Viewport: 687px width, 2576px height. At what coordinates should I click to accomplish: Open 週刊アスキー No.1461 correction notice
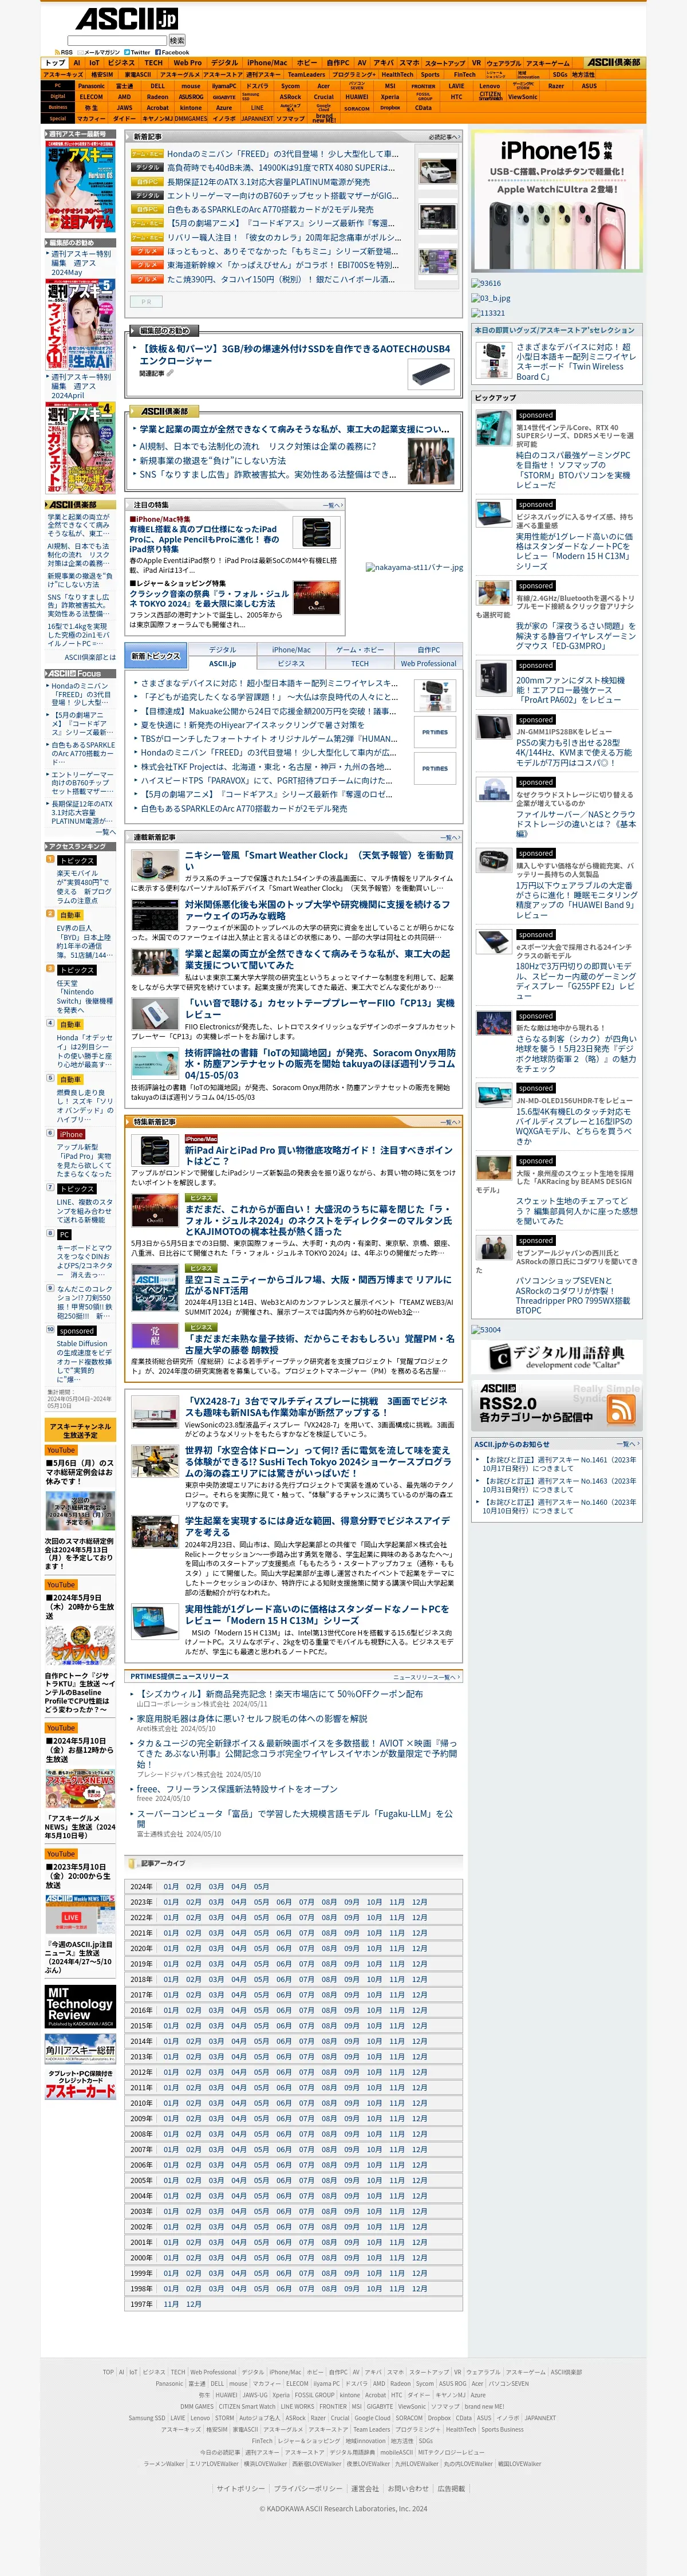[559, 1464]
